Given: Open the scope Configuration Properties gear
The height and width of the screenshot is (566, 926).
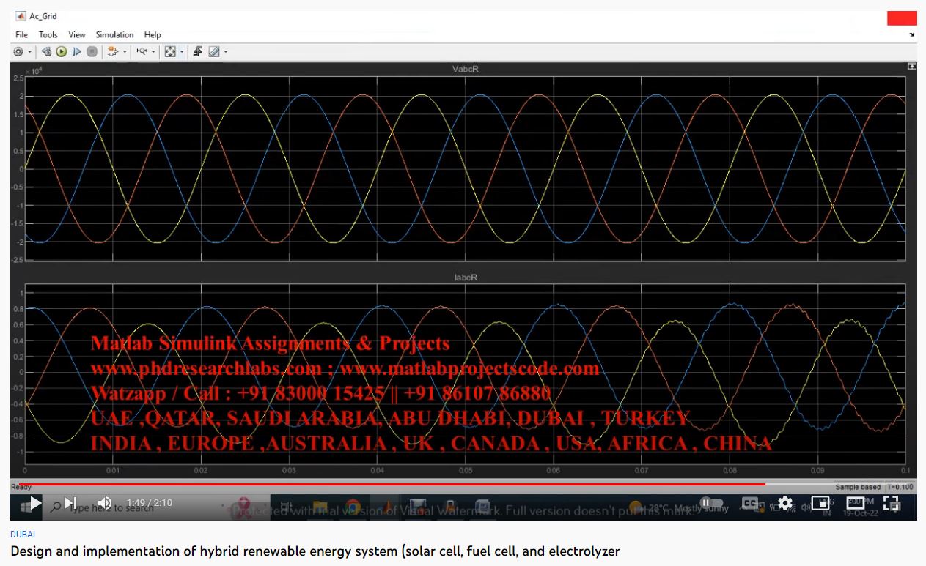Looking at the screenshot, I should [x=18, y=52].
